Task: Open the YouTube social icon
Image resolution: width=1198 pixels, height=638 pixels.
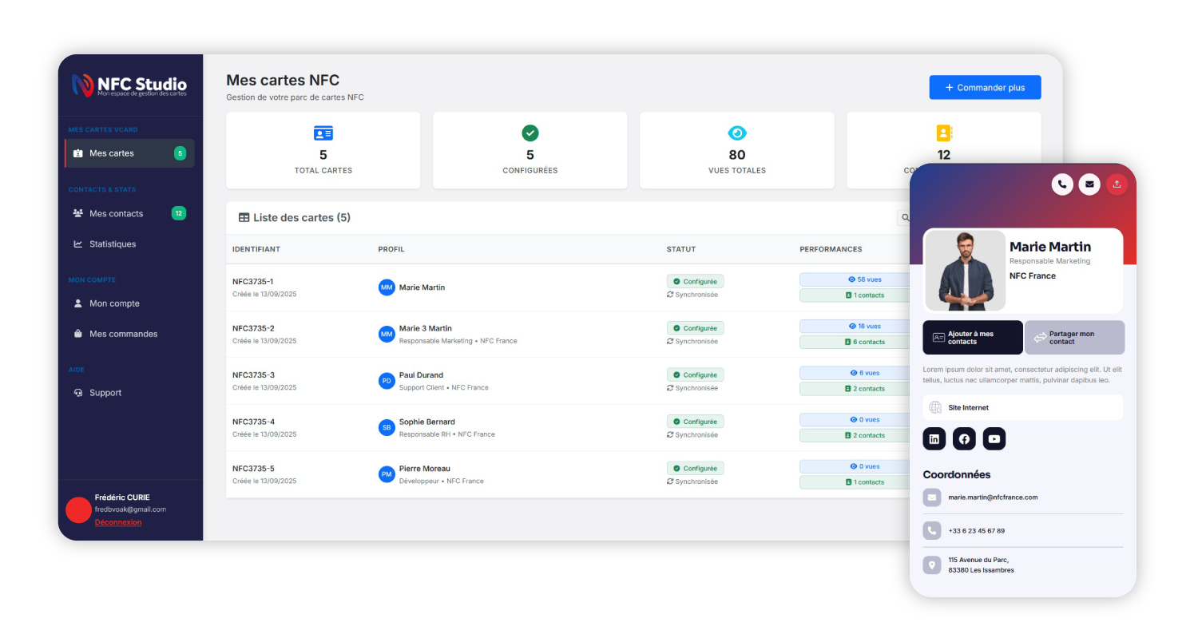Action: point(994,439)
